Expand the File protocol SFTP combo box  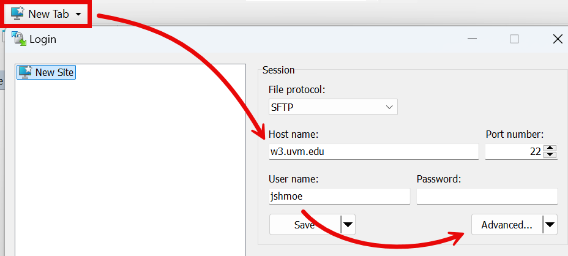(x=333, y=107)
